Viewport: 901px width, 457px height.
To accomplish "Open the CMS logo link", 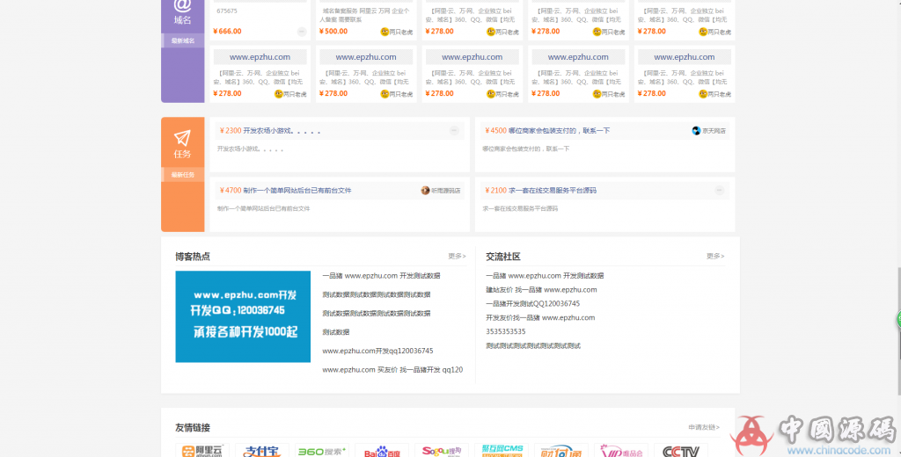I will tap(501, 451).
